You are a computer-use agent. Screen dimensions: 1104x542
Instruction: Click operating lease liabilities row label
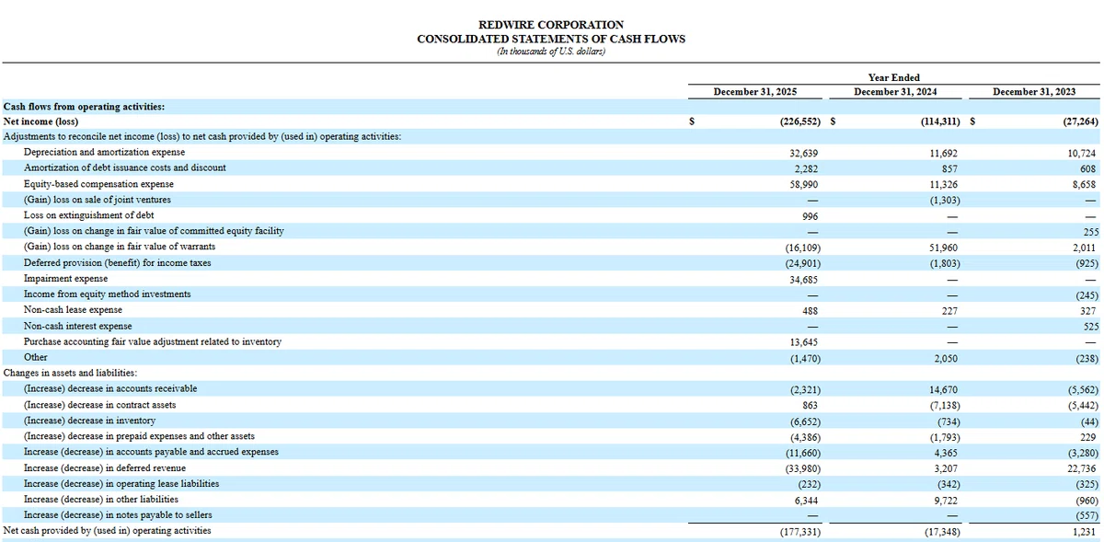click(x=121, y=483)
